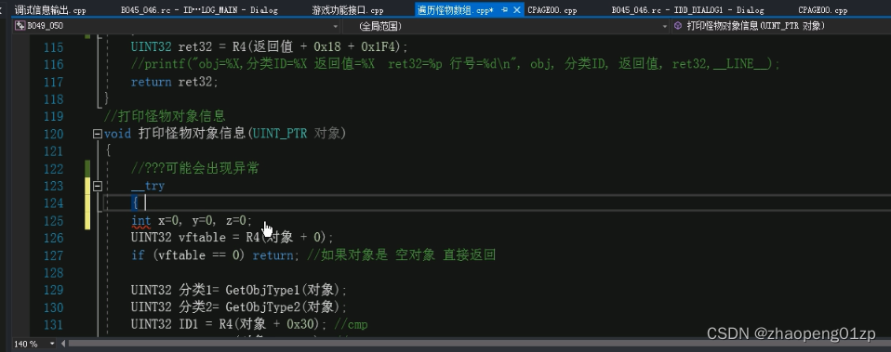Open the B045_046.rc IDD_DIALOG1 Dialog tab
The width and height of the screenshot is (891, 352).
coord(687,10)
